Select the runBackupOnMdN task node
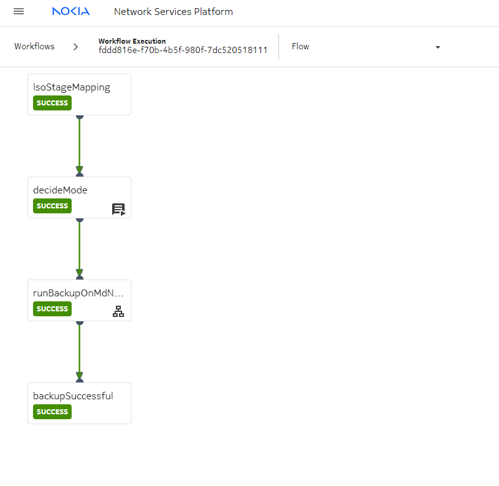This screenshot has height=486, width=499. click(78, 293)
